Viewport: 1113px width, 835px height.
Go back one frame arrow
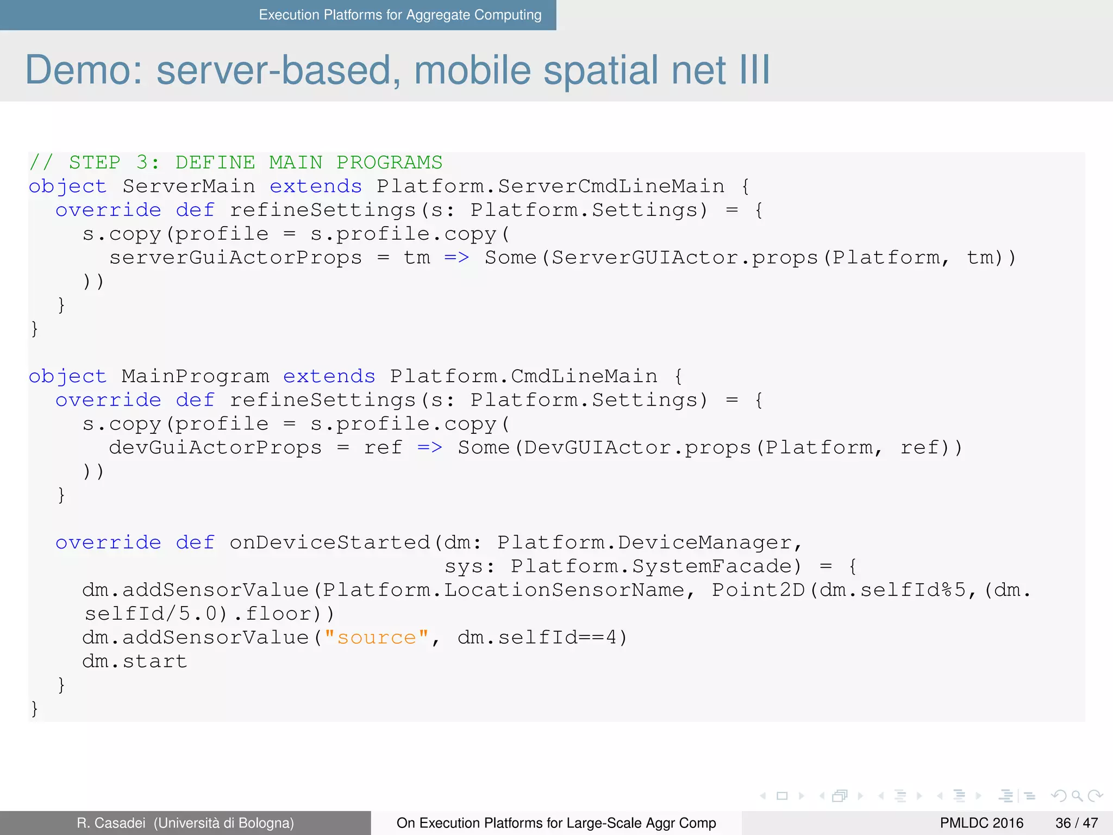[x=822, y=796]
